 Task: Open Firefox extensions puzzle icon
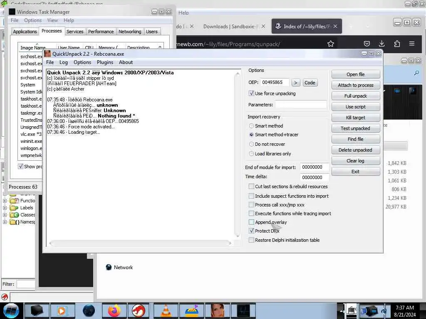[396, 44]
